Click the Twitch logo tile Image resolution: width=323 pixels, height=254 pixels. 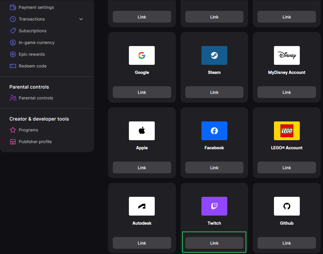214,206
